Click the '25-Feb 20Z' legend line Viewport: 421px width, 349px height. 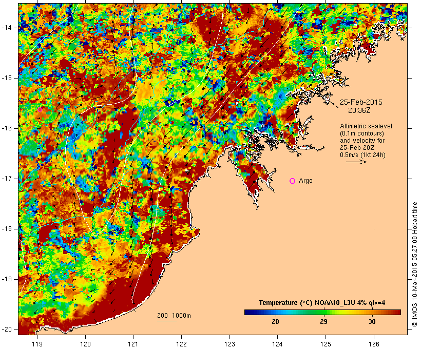(x=357, y=148)
